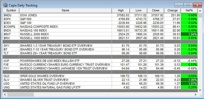Click the Net% column header

coord(189,11)
